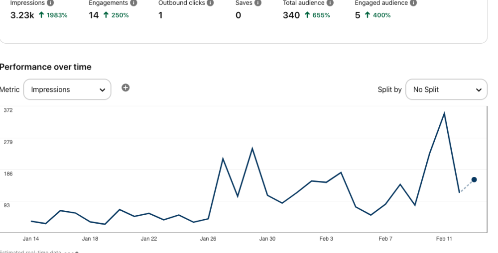Show info for the Saves metric
The height and width of the screenshot is (253, 498).
coord(257,3)
